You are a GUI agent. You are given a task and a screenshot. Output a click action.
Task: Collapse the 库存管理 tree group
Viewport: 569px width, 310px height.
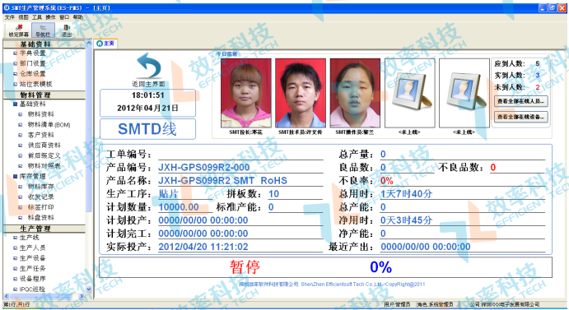[x=32, y=177]
